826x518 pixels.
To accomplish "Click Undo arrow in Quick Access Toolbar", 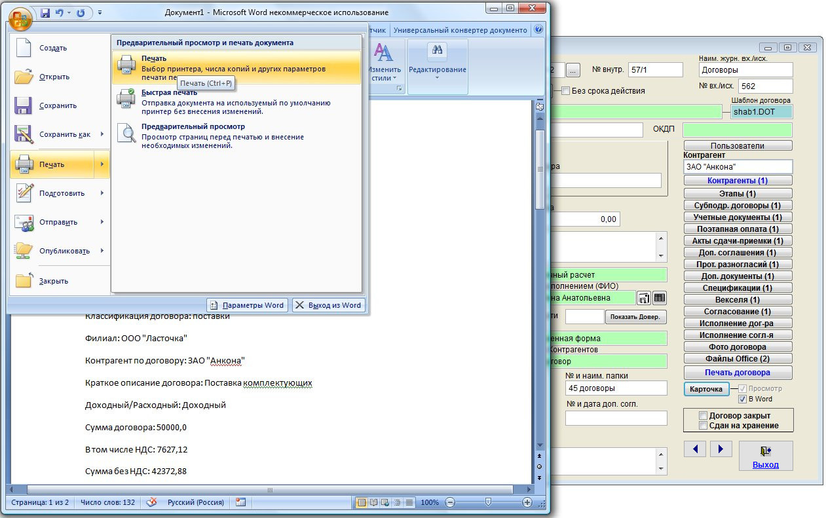I will [60, 12].
